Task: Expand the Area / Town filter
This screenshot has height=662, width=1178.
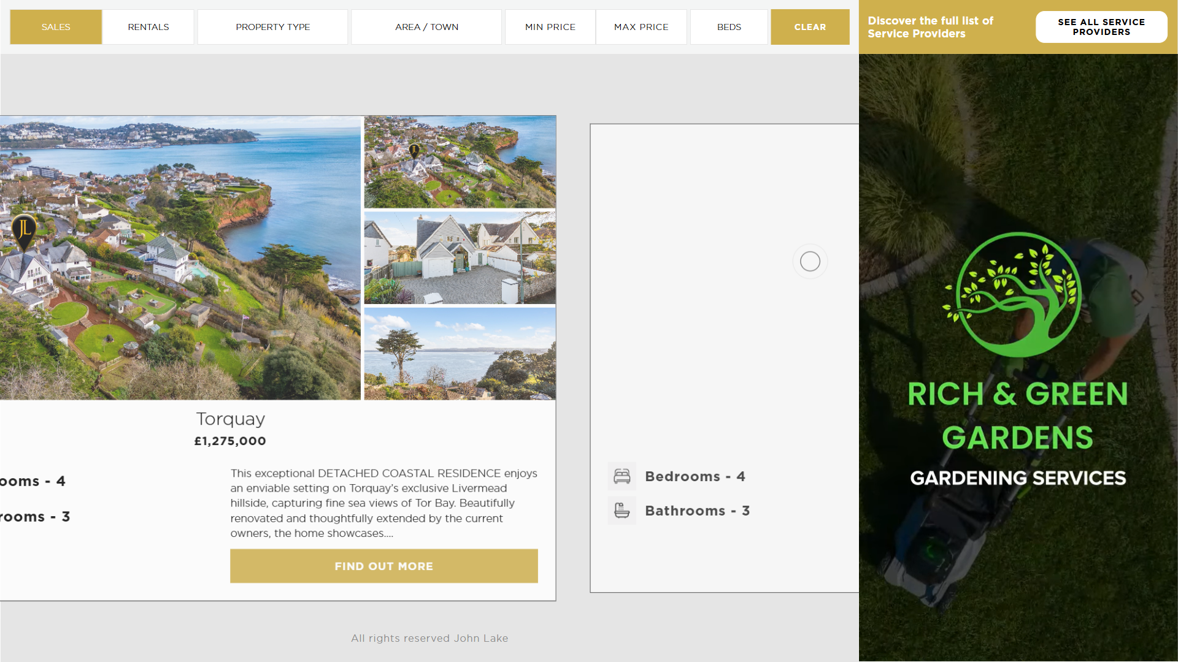Action: coord(426,27)
